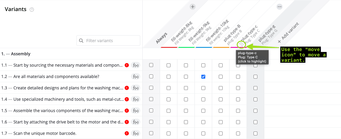Click the f(x) icon for step 1.2
Viewport: 341px width, 139px height.
136,77
